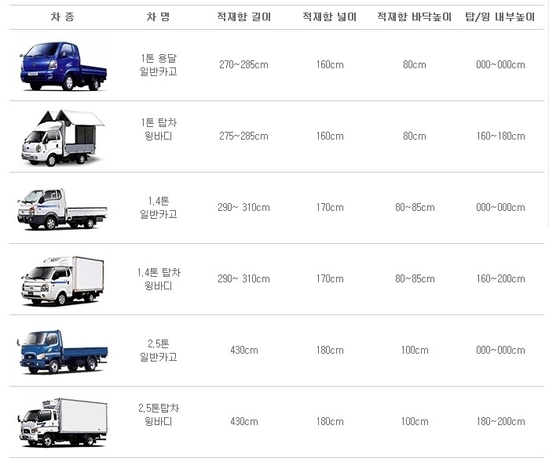Click the 80~85cm floor height in 1.4톤 일반카고 row
Screen dimensions: 549x458
click(415, 207)
